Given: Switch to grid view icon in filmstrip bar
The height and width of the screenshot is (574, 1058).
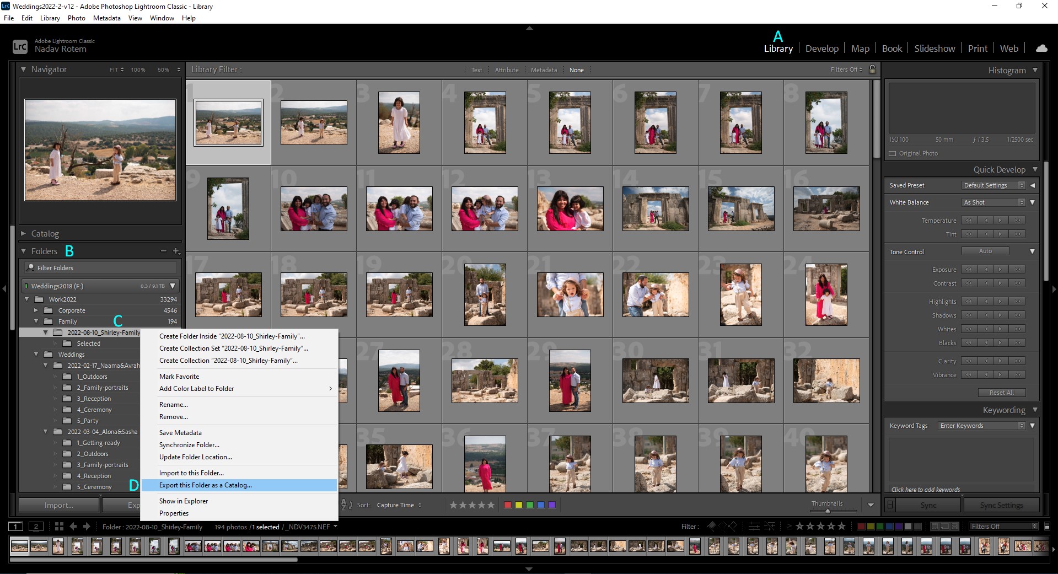Looking at the screenshot, I should [x=59, y=526].
